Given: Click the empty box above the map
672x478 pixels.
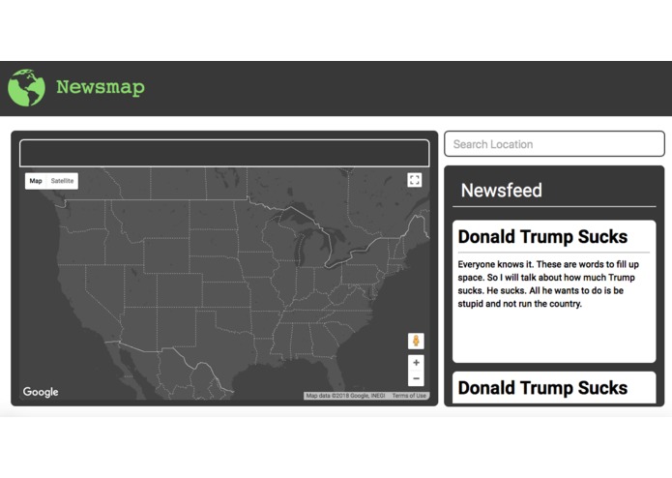Looking at the screenshot, I should pyautogui.click(x=224, y=153).
